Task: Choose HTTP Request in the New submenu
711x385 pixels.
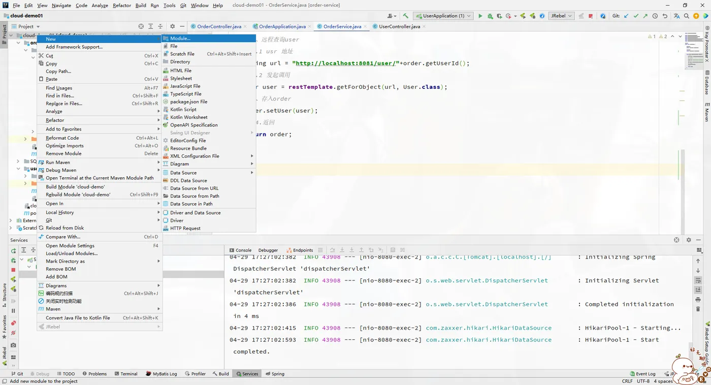Action: (x=209, y=228)
